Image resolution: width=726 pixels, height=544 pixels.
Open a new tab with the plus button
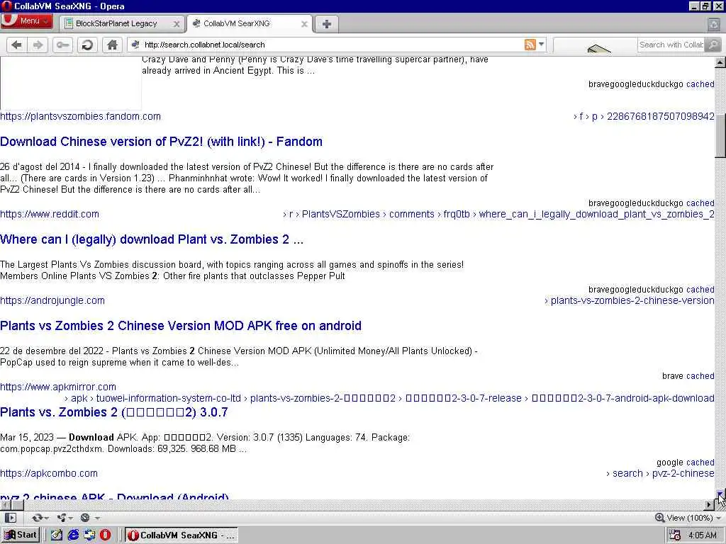pyautogui.click(x=326, y=24)
